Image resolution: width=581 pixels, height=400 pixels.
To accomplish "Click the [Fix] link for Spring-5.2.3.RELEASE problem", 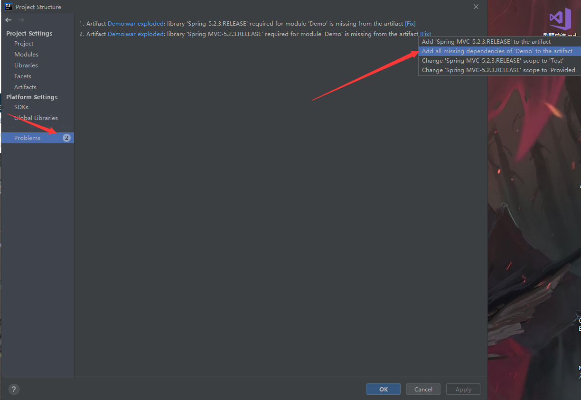I will (410, 23).
